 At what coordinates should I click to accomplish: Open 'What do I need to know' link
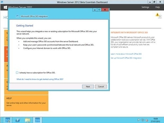pos(40,79)
